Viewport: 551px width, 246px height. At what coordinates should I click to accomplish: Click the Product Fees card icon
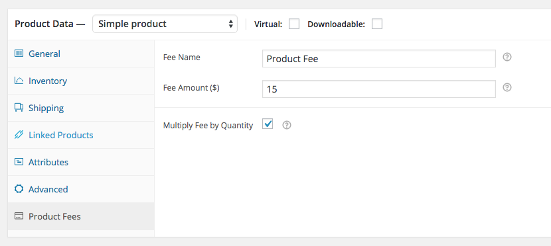(19, 216)
